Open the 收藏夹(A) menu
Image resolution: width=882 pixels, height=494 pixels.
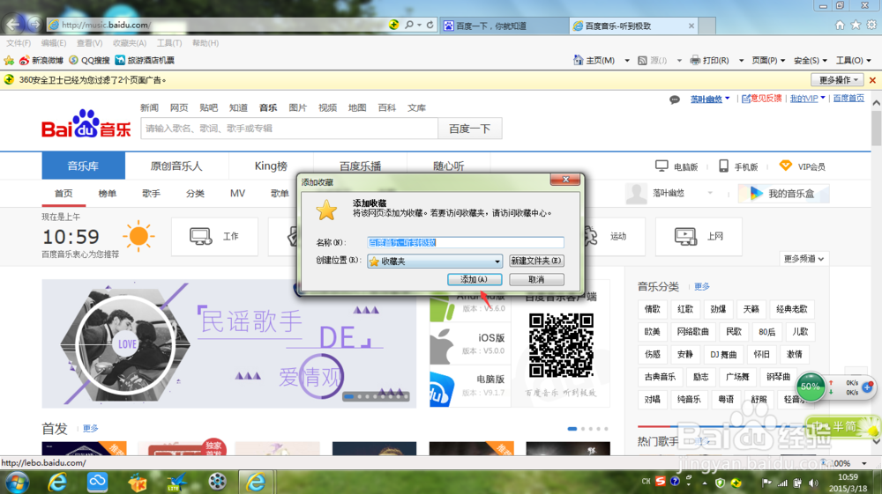click(x=130, y=42)
